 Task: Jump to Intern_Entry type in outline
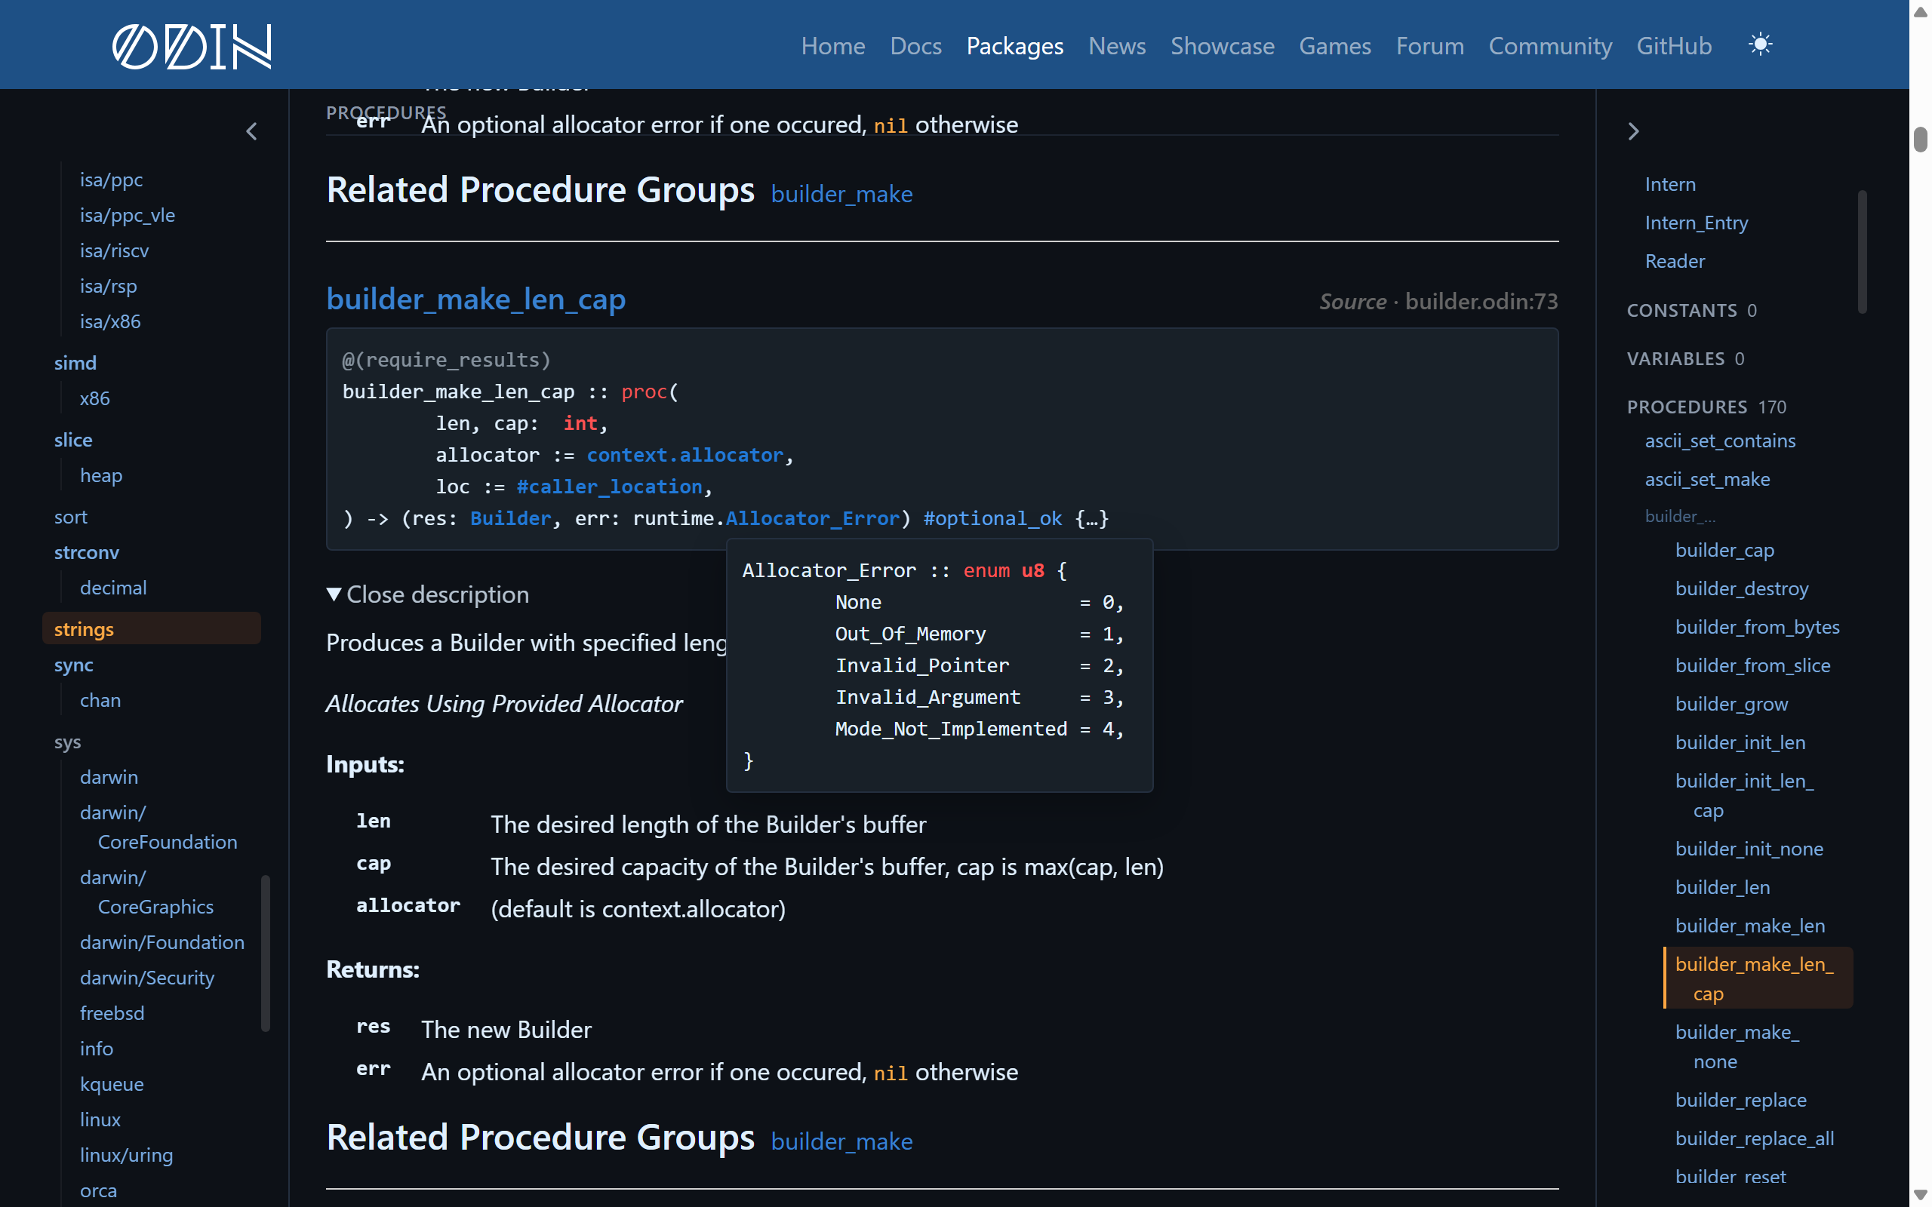[x=1696, y=222]
